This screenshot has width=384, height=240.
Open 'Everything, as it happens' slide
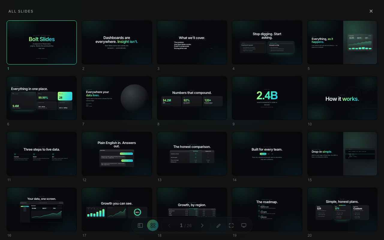pyautogui.click(x=342, y=42)
